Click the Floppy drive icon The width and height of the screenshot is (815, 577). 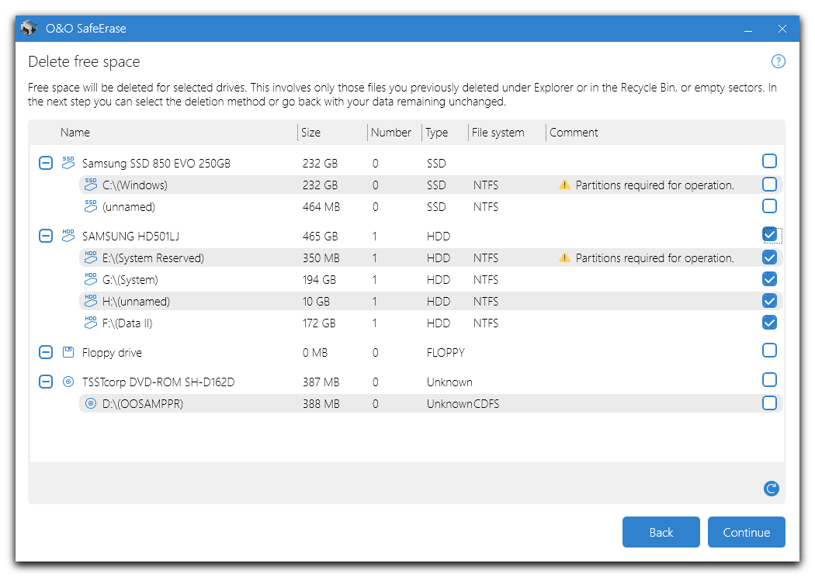(x=68, y=353)
